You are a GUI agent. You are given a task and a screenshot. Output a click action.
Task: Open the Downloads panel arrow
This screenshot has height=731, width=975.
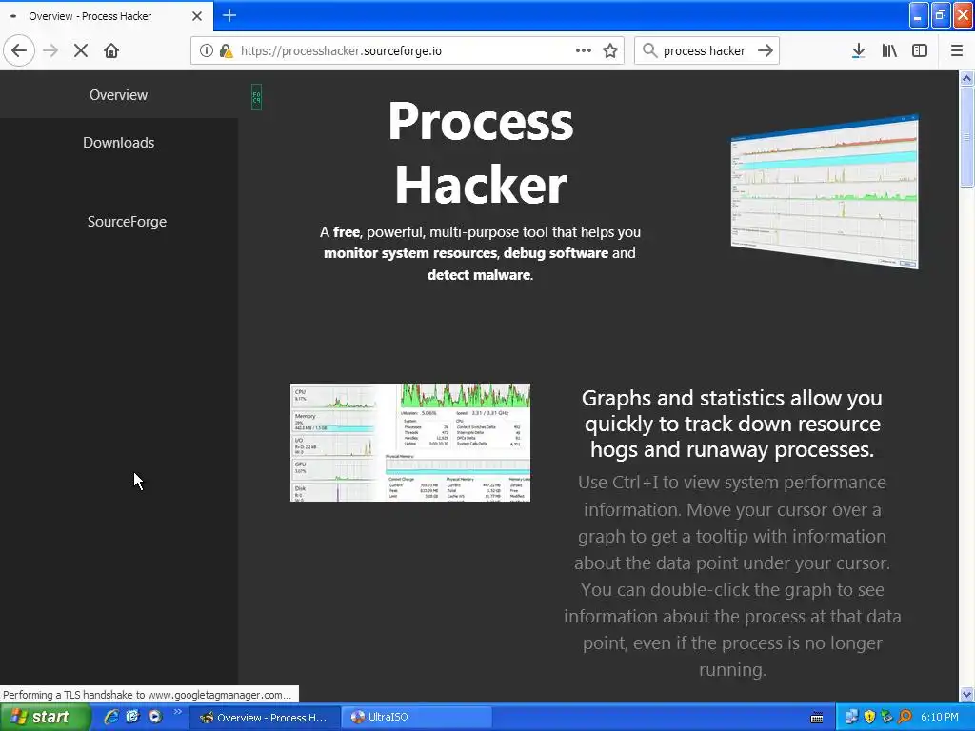[x=858, y=50]
